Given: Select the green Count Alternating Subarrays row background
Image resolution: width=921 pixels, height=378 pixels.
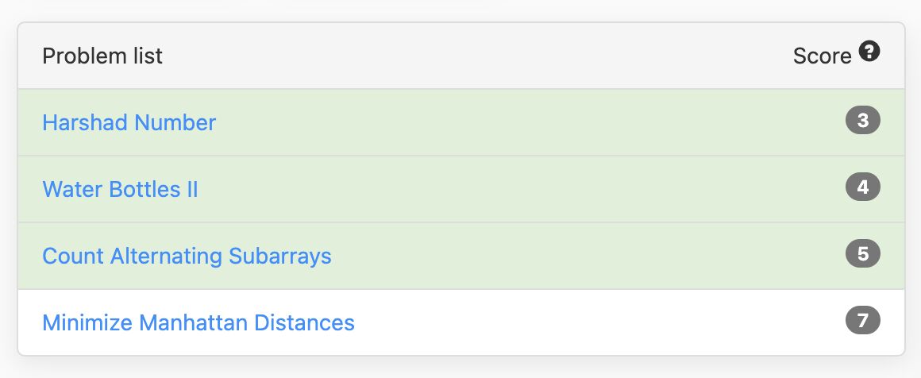Looking at the screenshot, I should [x=461, y=256].
